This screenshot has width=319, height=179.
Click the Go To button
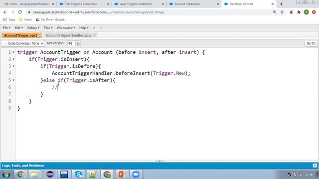[x=311, y=43]
